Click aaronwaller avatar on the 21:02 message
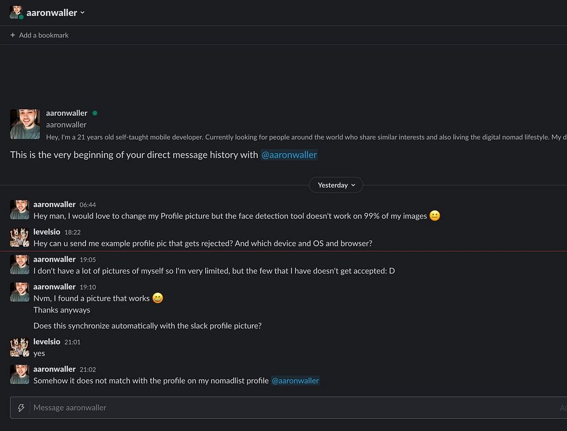Image resolution: width=567 pixels, height=431 pixels. click(19, 374)
